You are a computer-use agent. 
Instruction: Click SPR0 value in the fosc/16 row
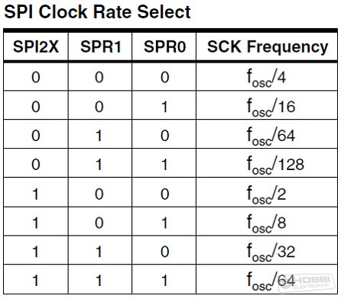[164, 107]
